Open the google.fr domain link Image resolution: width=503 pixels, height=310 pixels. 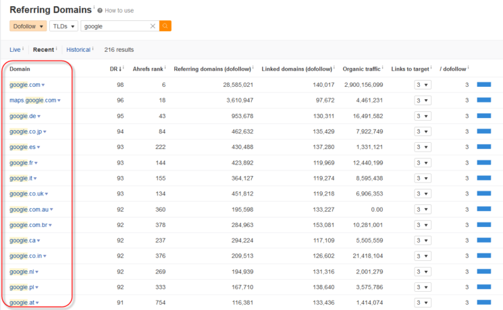tap(21, 162)
